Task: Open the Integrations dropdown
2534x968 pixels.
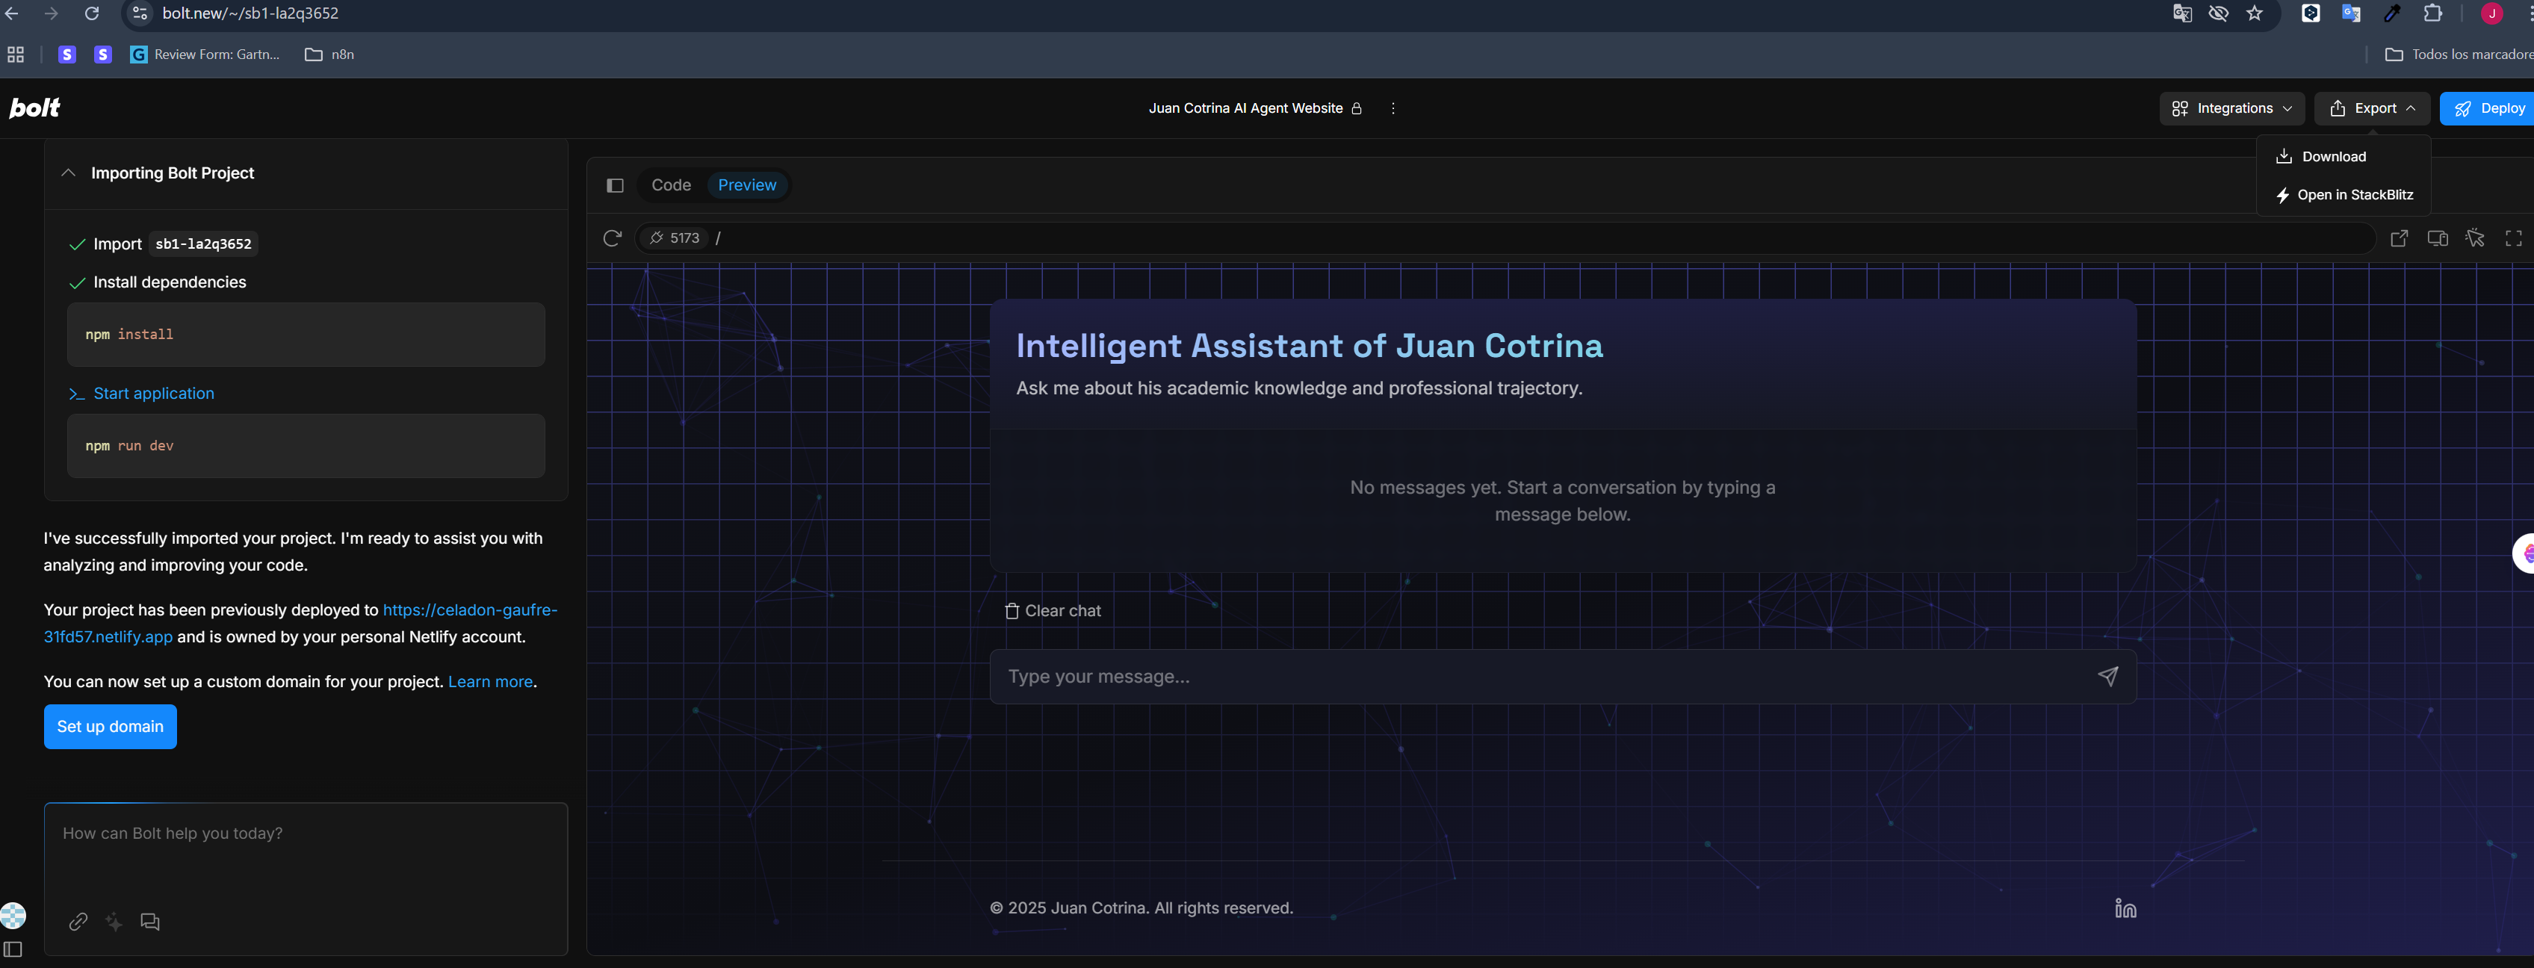Action: (2231, 108)
